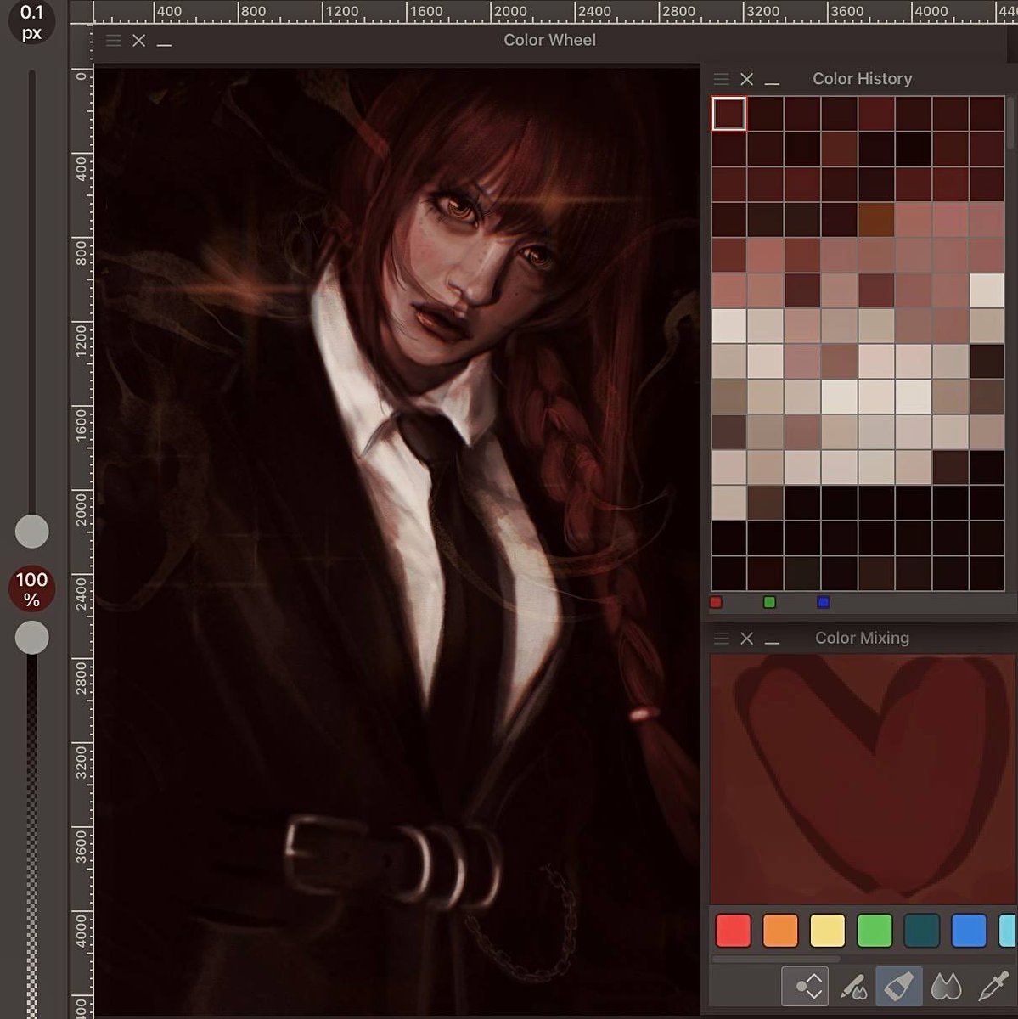Image resolution: width=1018 pixels, height=1019 pixels.
Task: Close the Color History panel
Action: pos(747,79)
